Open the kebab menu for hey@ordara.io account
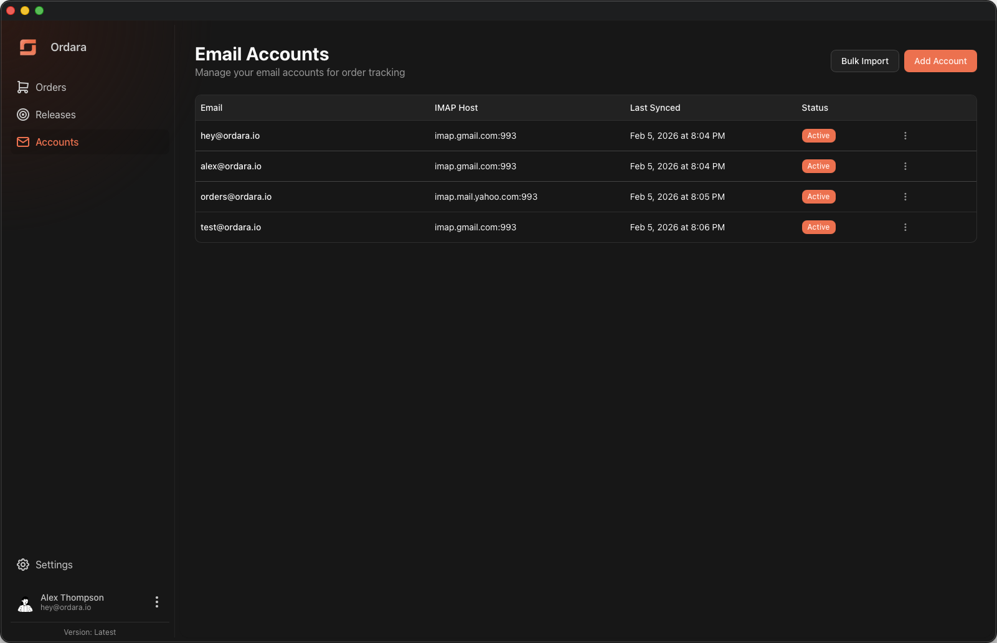Screen dimensions: 997x643 point(905,135)
